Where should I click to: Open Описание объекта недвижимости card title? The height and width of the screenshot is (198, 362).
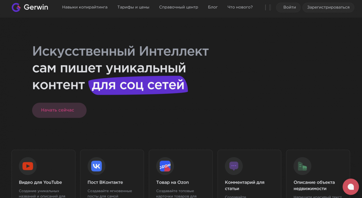[314, 185]
